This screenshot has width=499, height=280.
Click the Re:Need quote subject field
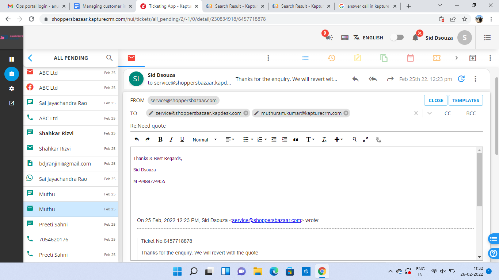coord(306,126)
